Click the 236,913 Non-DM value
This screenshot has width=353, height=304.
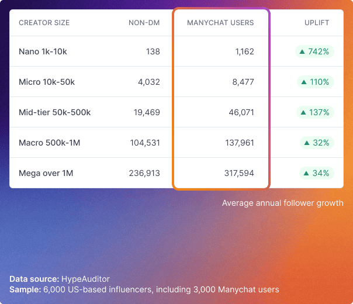144,173
